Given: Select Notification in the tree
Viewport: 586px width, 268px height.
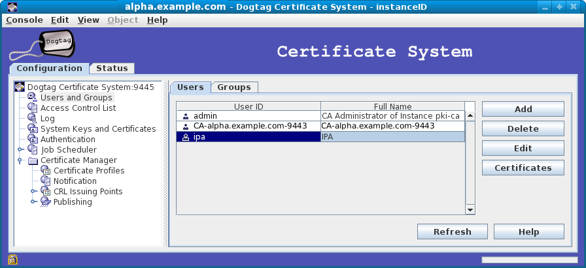Looking at the screenshot, I should pyautogui.click(x=75, y=181).
